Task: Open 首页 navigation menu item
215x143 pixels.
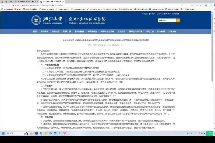Action: tap(35, 31)
